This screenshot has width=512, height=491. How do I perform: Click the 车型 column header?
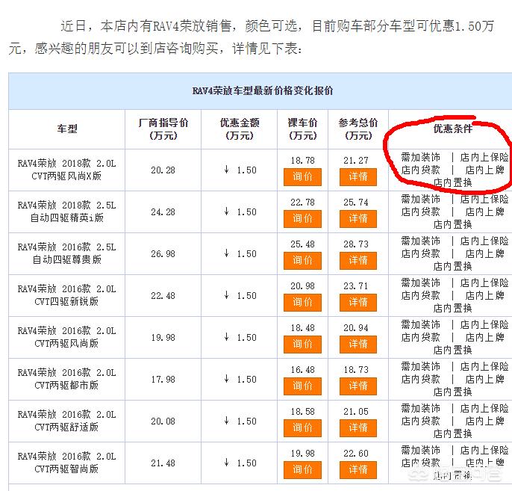(67, 129)
